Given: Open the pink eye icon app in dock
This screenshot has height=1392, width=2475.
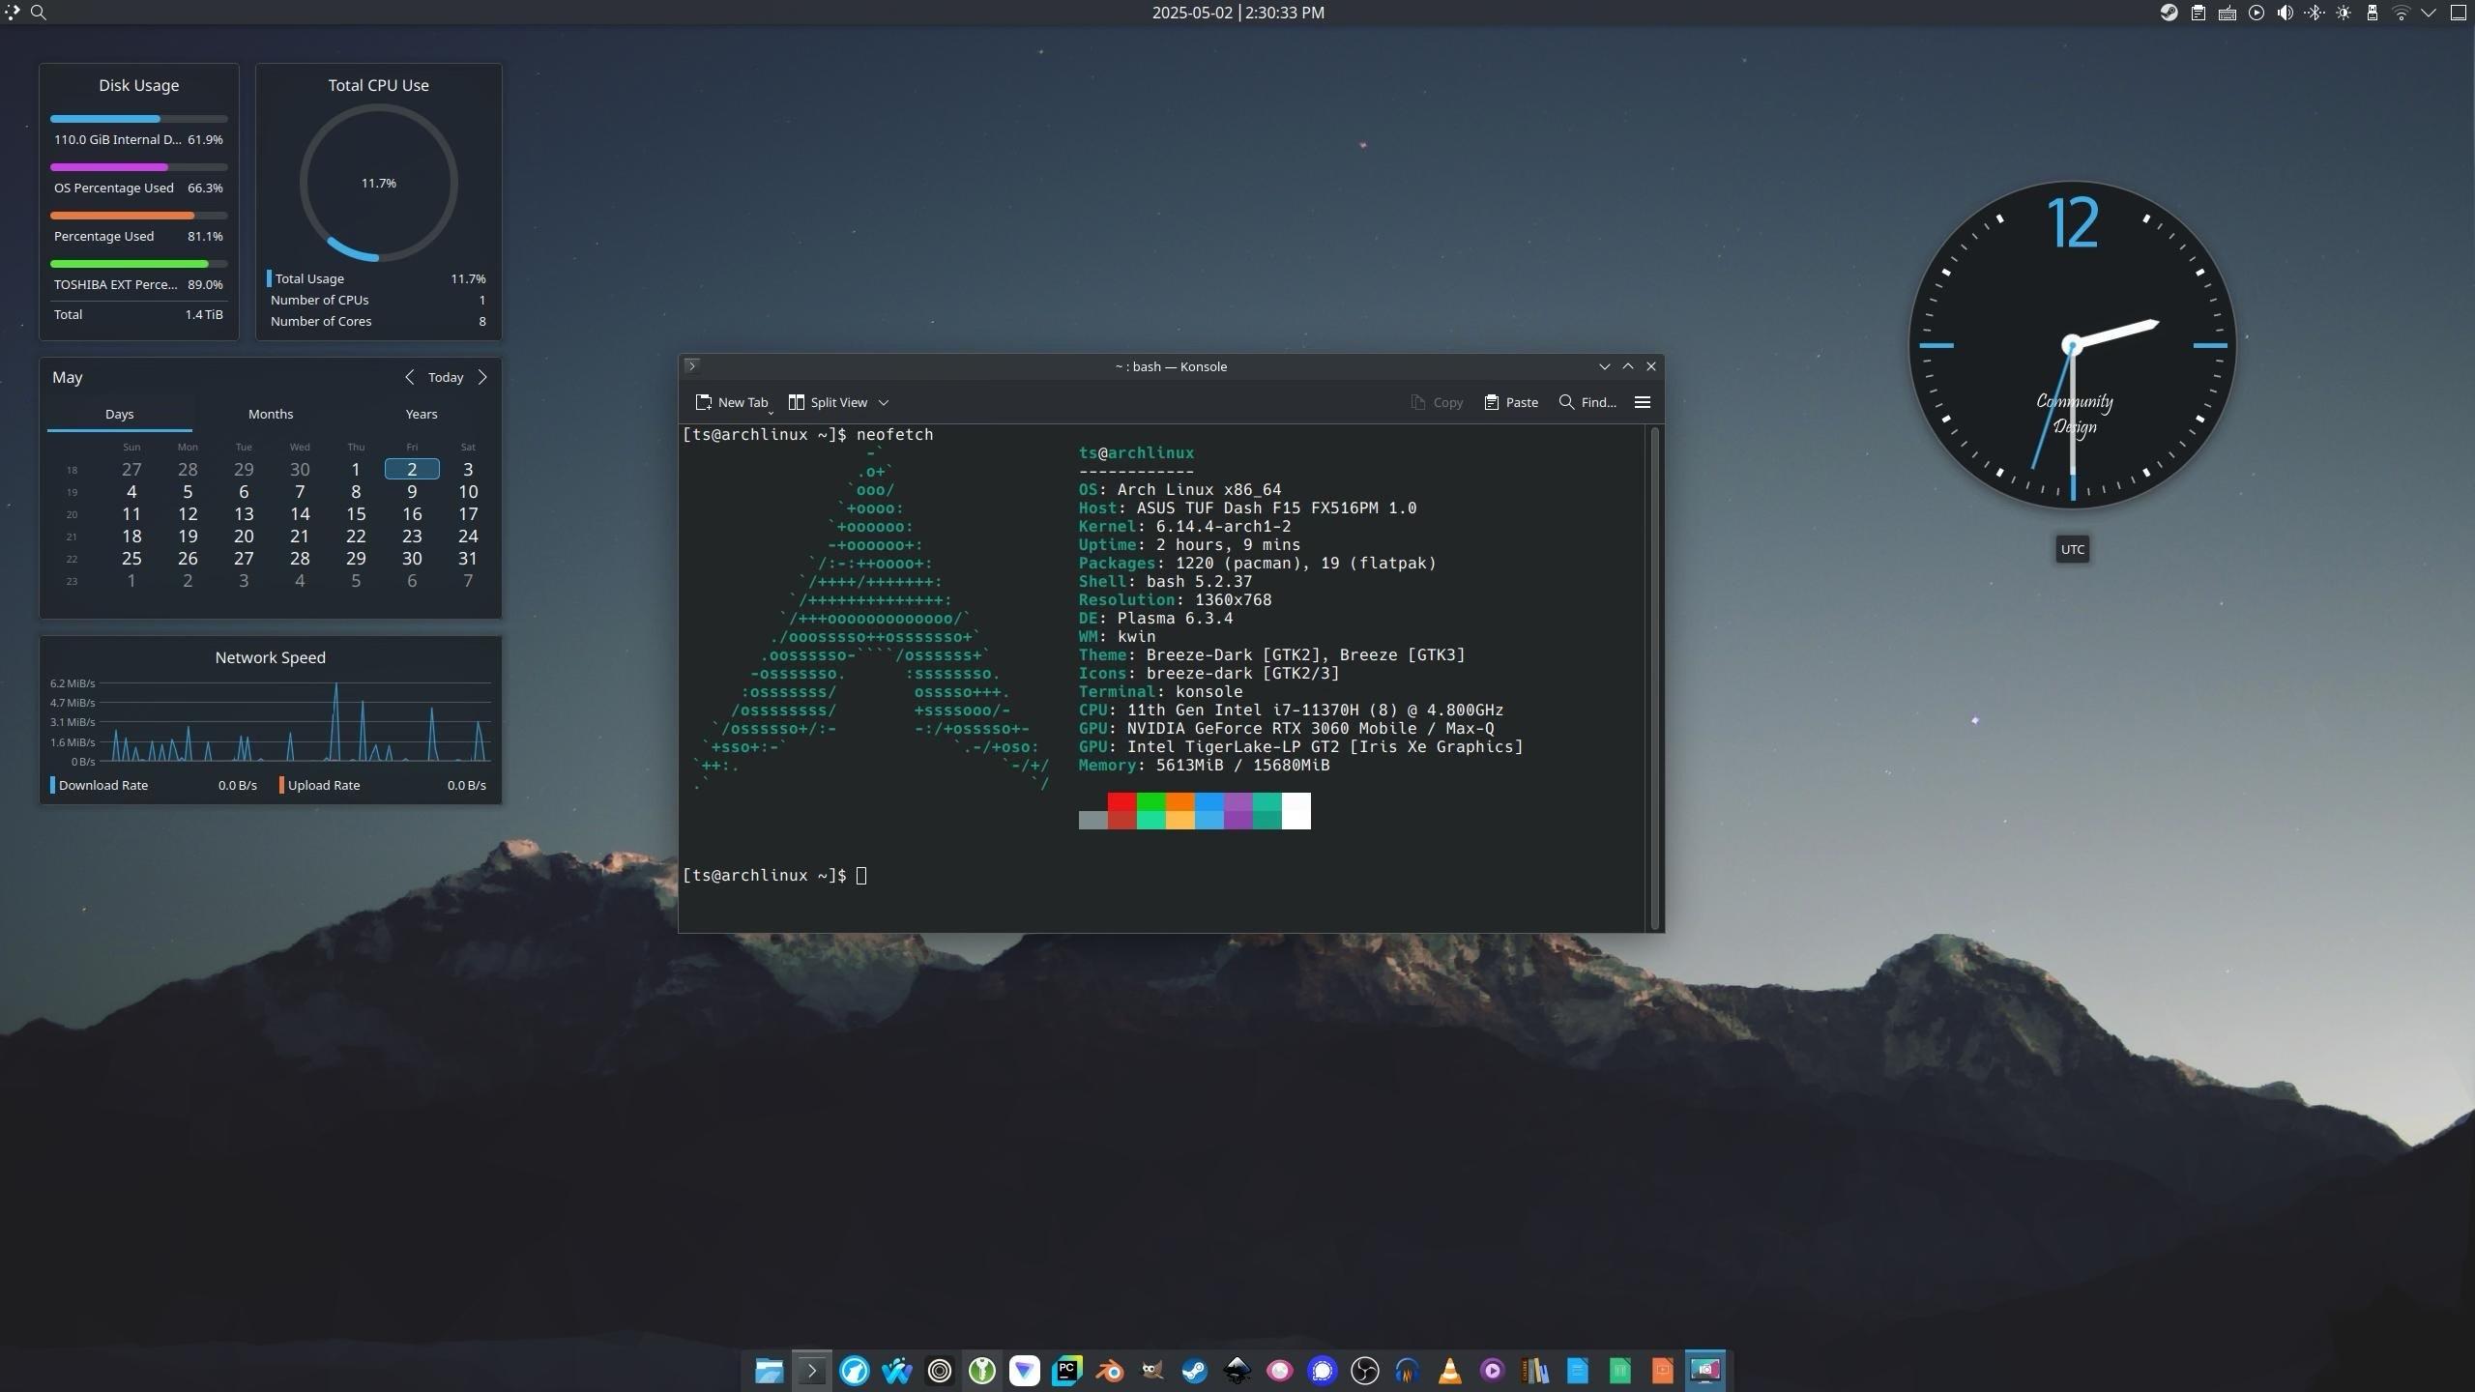Looking at the screenshot, I should (x=1280, y=1370).
